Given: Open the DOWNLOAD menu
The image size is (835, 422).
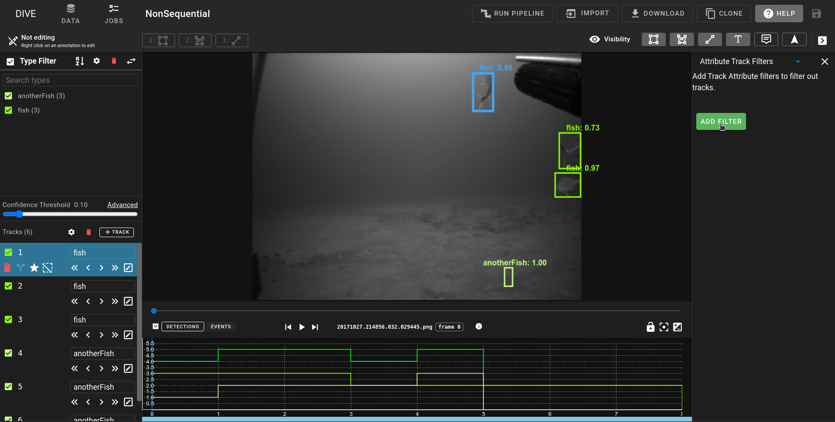Looking at the screenshot, I should [657, 14].
